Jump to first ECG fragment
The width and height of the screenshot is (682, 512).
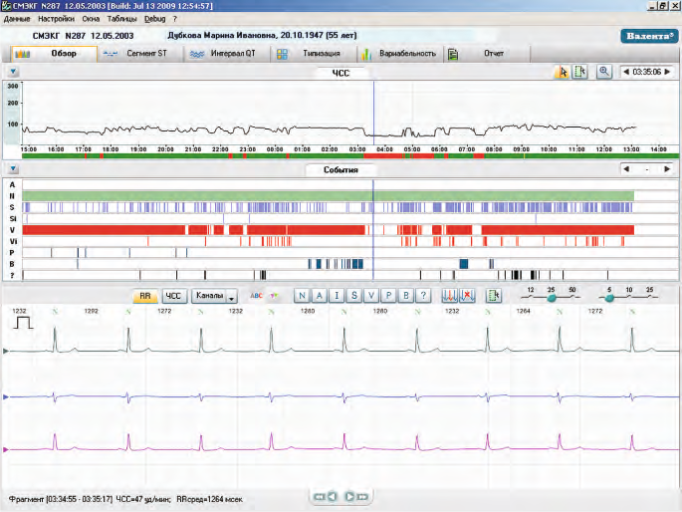(319, 497)
